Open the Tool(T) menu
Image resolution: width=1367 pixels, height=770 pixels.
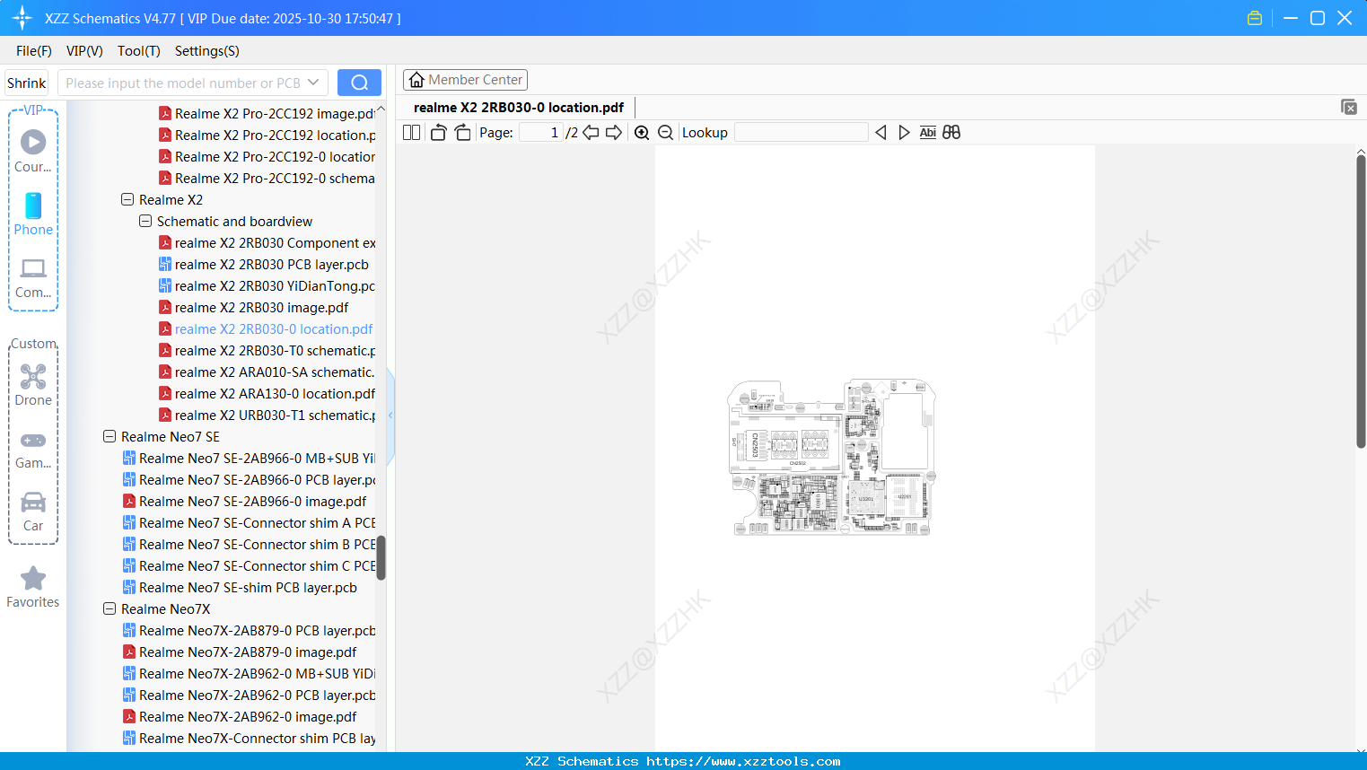point(139,51)
